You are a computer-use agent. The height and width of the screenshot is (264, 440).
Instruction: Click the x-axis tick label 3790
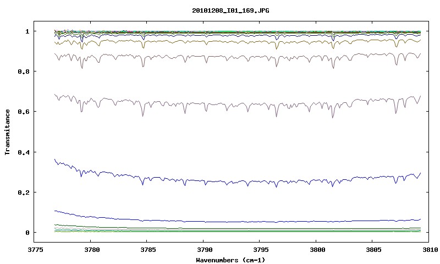click(205, 250)
